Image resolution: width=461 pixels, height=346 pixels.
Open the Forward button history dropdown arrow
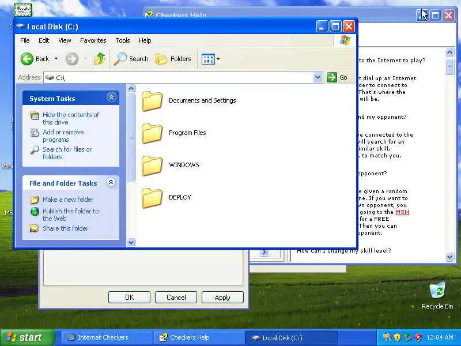[85, 59]
